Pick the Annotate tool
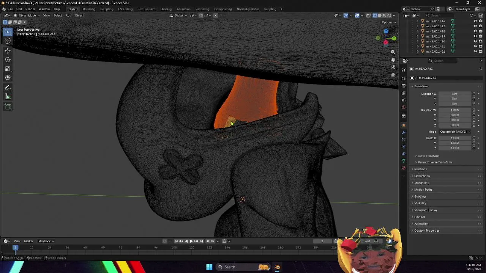 point(8,88)
